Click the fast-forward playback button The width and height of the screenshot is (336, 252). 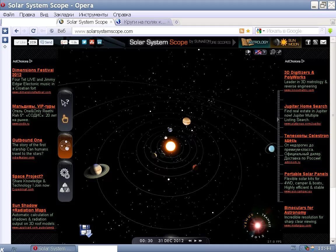point(201,241)
